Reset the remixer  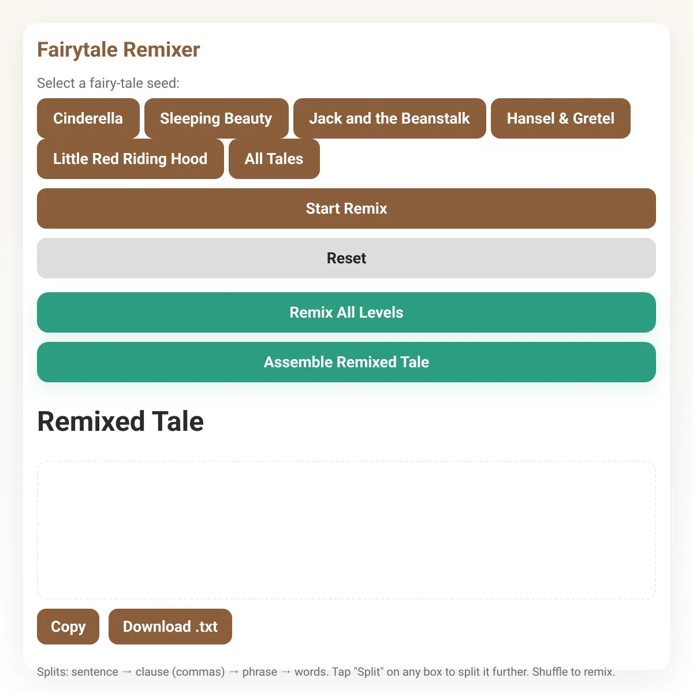pos(346,258)
